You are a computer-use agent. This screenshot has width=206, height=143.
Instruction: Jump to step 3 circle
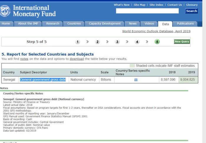(x=117, y=42)
